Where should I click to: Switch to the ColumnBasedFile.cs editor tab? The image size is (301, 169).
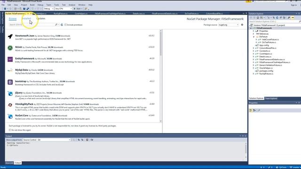[214, 14]
